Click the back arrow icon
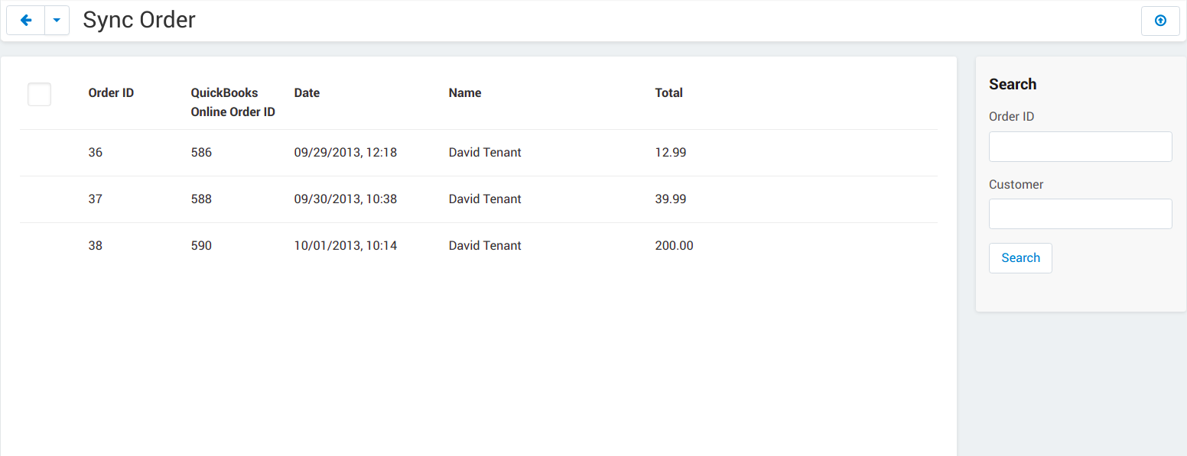The width and height of the screenshot is (1187, 456). tap(26, 21)
